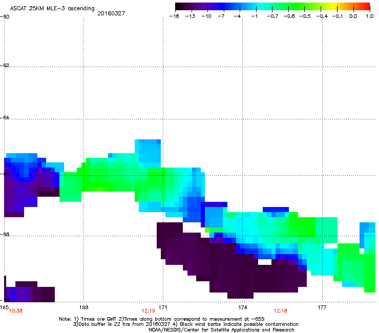Click the -4 color scale label

237,16
